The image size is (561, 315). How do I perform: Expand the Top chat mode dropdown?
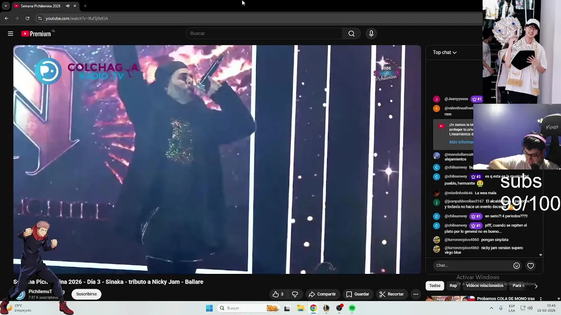pyautogui.click(x=445, y=52)
